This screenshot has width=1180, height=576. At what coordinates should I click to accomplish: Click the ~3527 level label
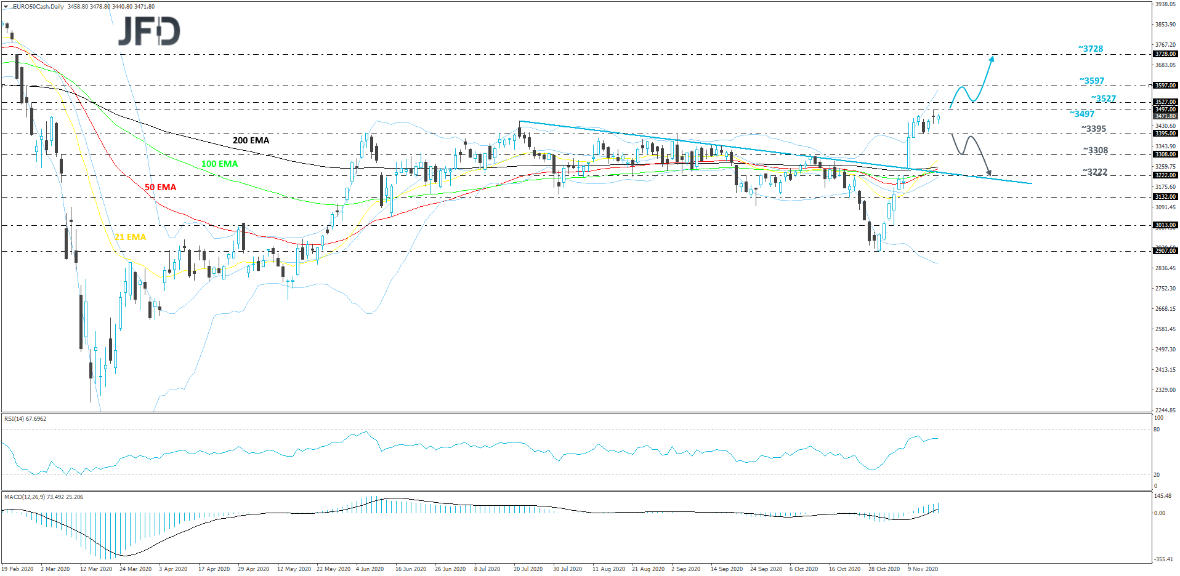click(1103, 98)
